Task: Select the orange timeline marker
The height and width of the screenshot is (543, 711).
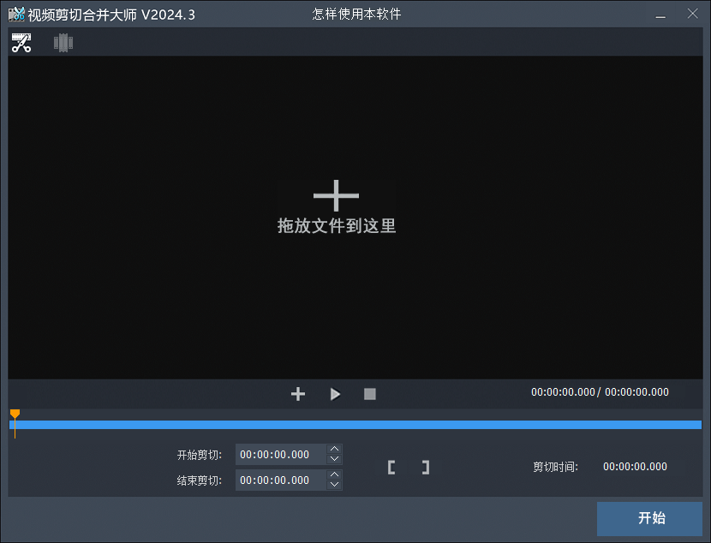Action: click(x=15, y=414)
